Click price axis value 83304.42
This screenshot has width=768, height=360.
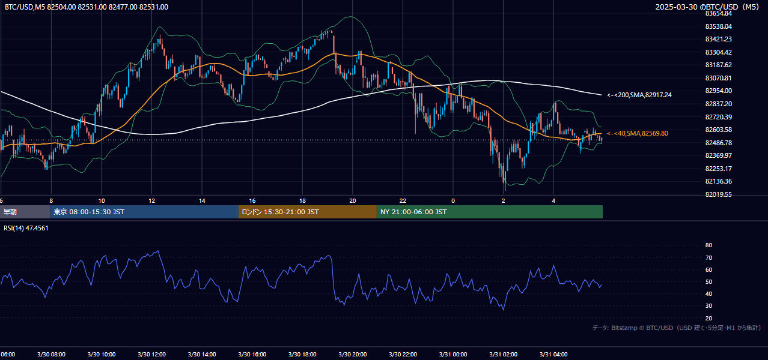pyautogui.click(x=719, y=52)
